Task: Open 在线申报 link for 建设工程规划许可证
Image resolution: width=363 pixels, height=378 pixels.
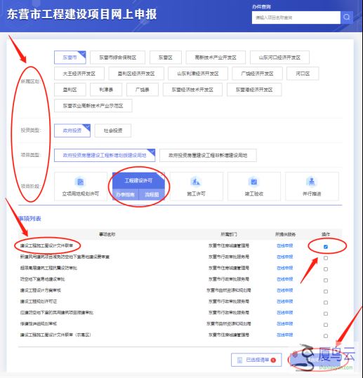Action: pos(285,302)
